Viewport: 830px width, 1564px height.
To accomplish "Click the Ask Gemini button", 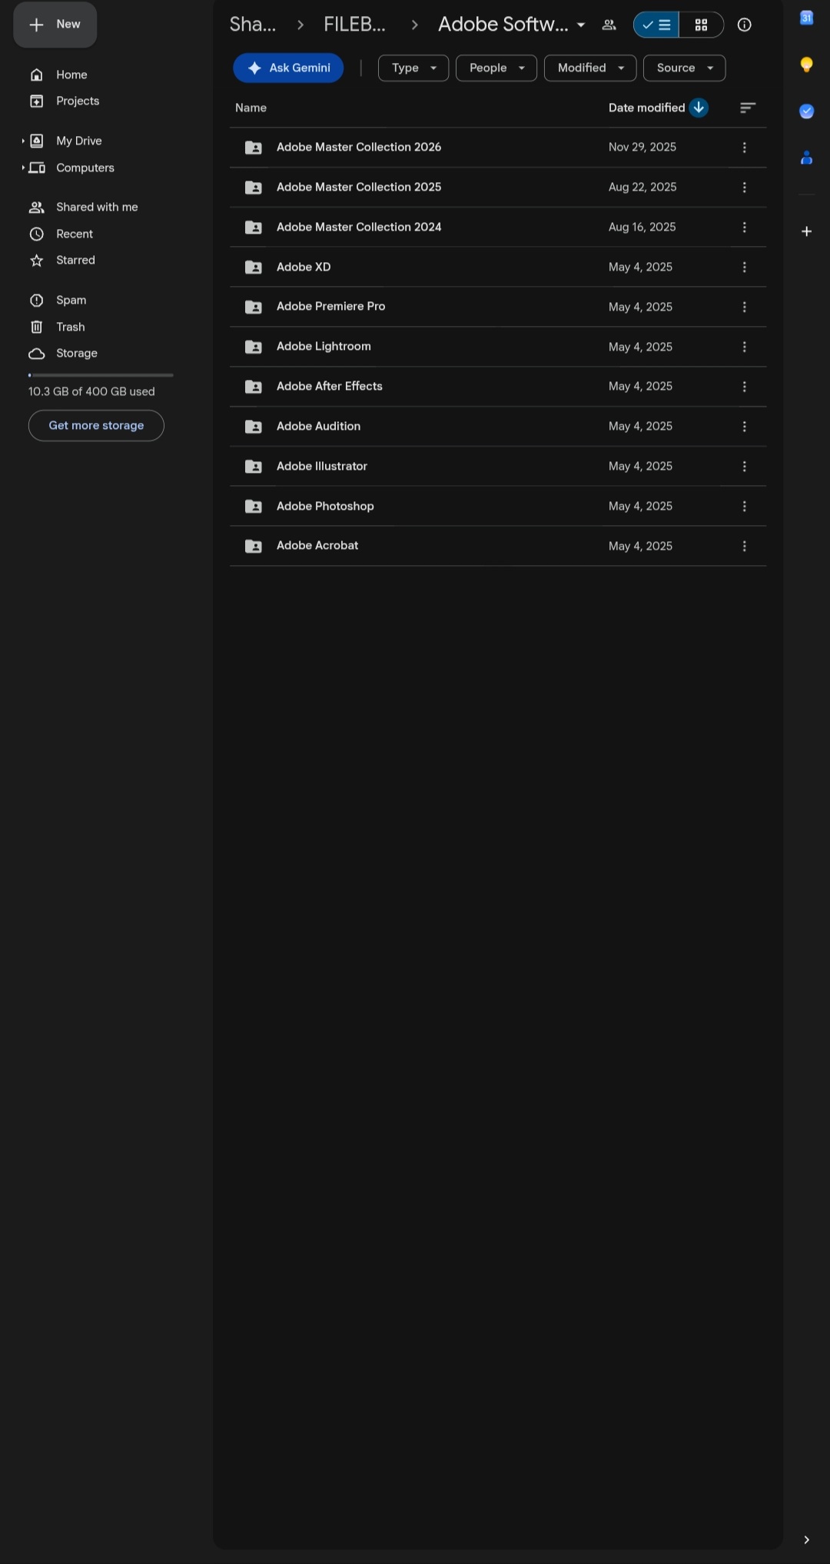I will click(x=288, y=68).
